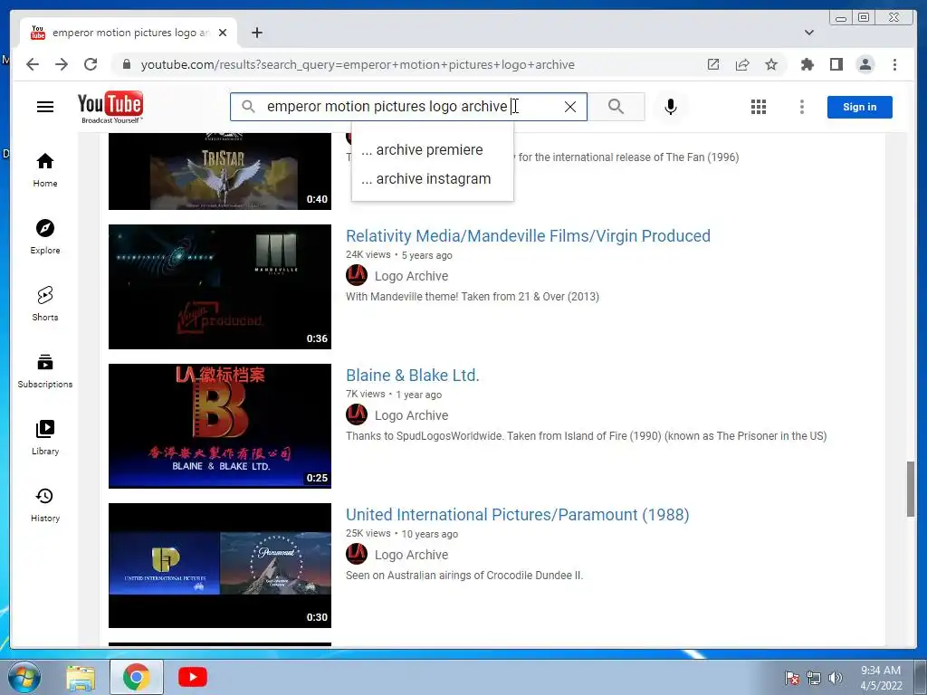Open Chrome profile avatar
This screenshot has height=695, width=927.
[865, 64]
